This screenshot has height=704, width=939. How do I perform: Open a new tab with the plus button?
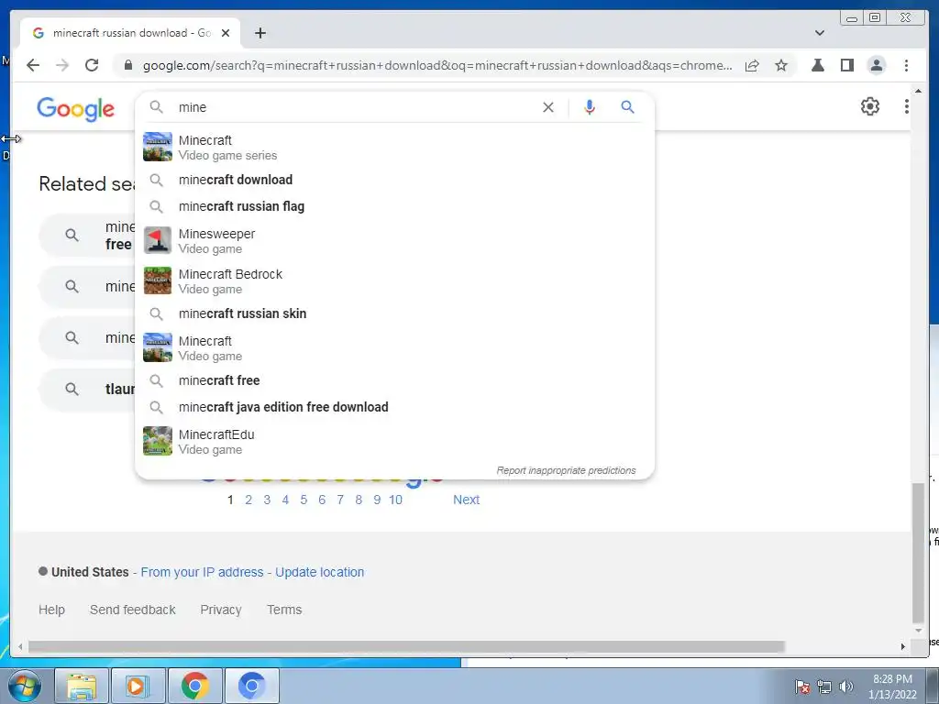coord(260,33)
